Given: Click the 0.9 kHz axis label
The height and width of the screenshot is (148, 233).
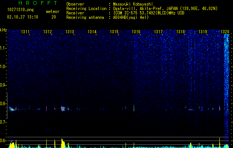Looking at the screenshot, I should point(3,85).
